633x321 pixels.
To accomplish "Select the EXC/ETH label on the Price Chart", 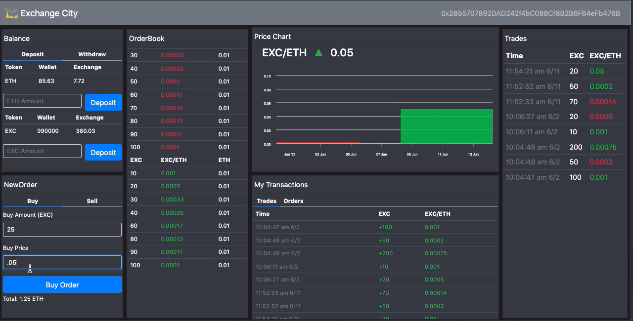I will [x=284, y=52].
